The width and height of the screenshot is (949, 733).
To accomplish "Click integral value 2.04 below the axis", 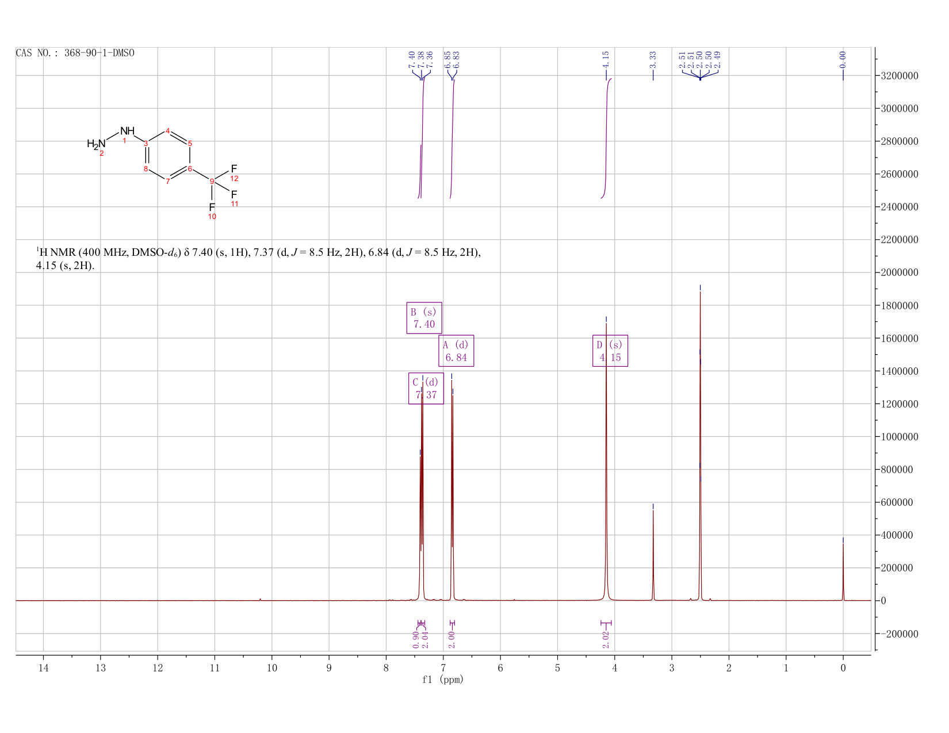I will 426,639.
